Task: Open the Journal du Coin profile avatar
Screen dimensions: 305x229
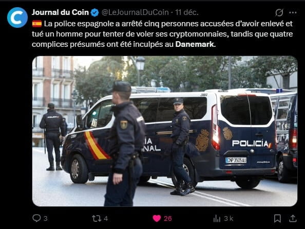Action: 17,17
